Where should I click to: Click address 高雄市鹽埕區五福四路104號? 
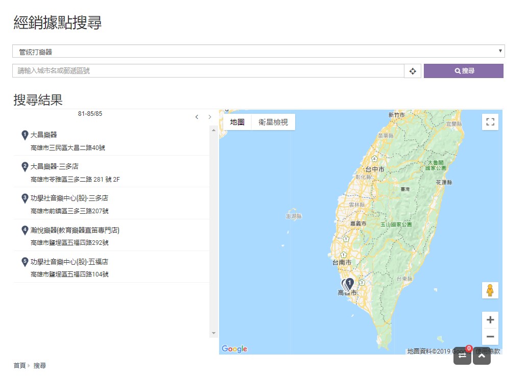pos(69,274)
